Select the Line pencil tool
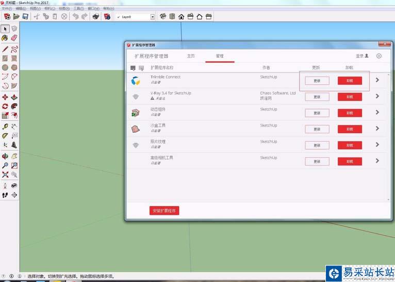 5,49
